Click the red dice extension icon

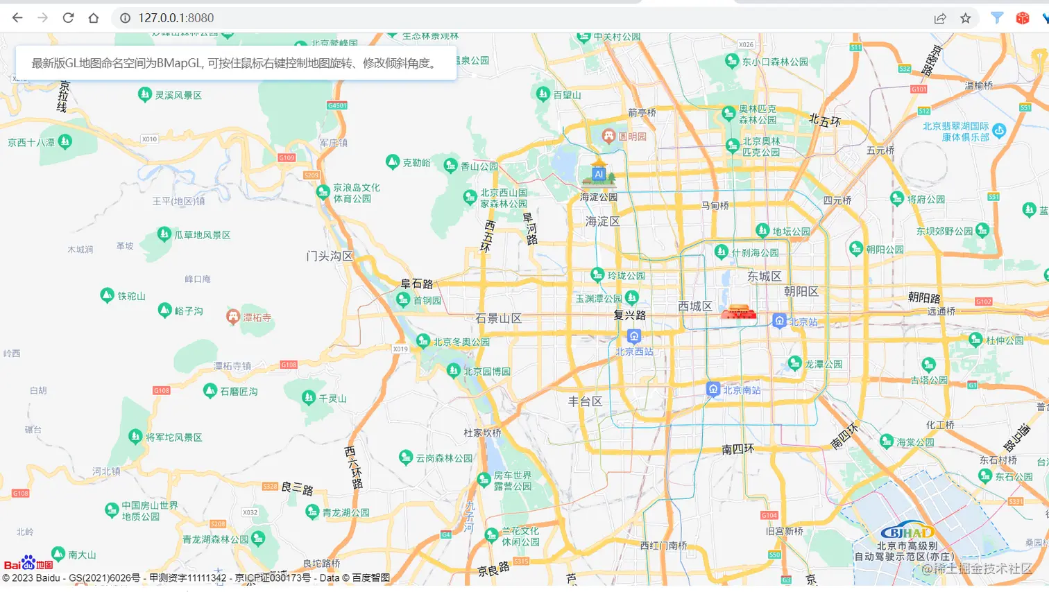point(1023,18)
